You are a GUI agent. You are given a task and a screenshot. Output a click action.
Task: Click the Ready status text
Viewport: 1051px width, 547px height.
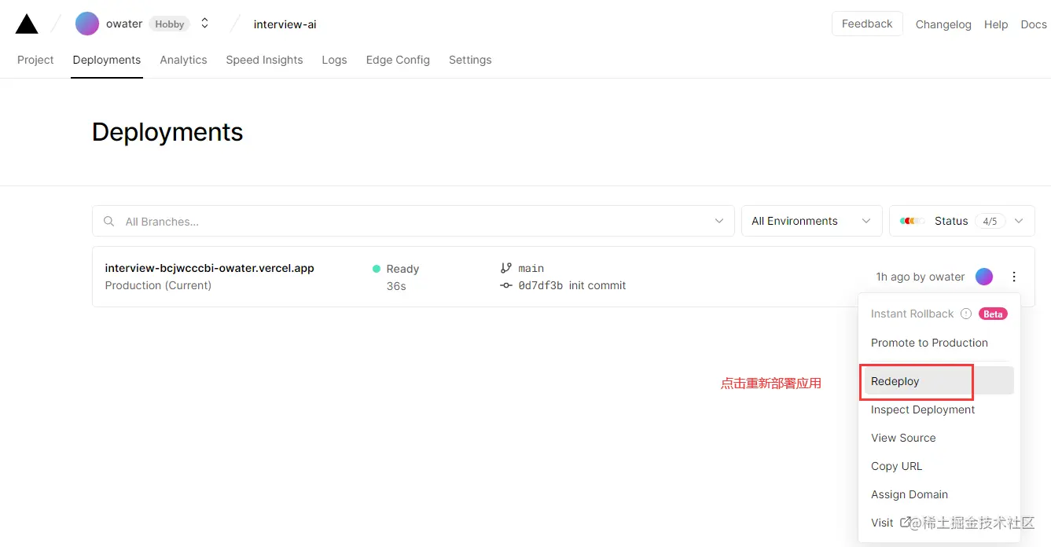[402, 269]
